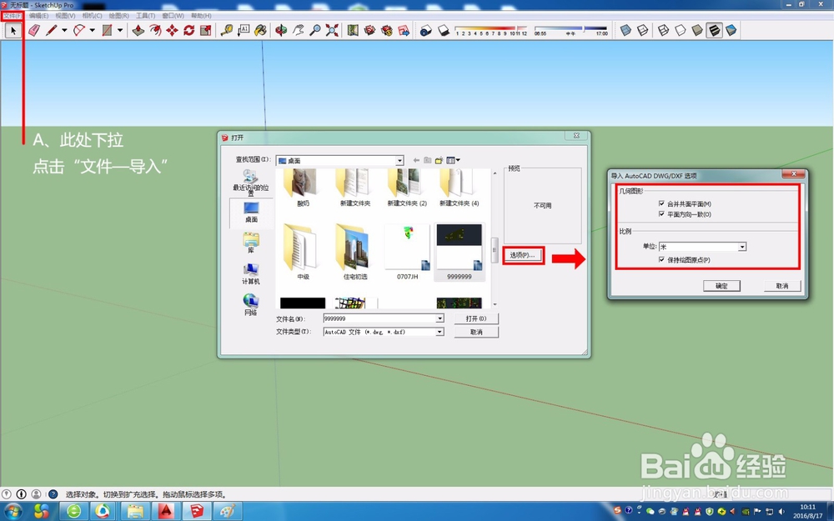Activate the Offset tool

click(155, 30)
